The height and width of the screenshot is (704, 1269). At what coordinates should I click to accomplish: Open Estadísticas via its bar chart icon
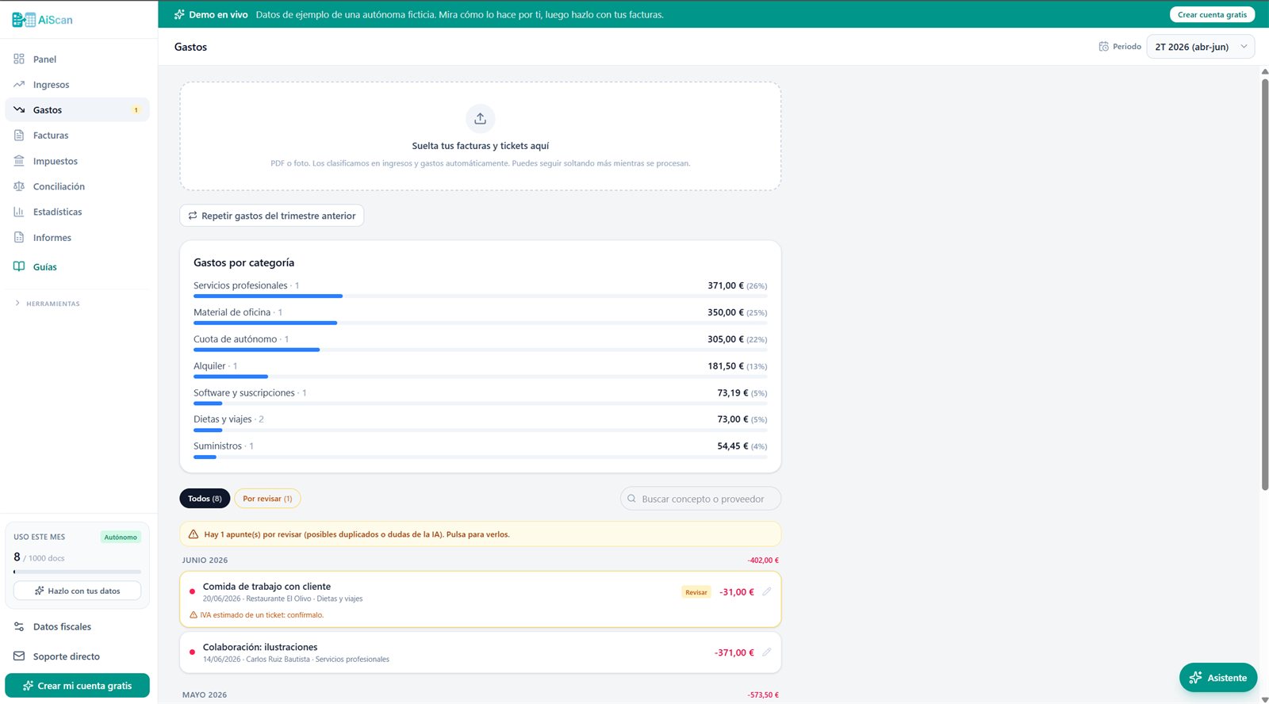(19, 212)
